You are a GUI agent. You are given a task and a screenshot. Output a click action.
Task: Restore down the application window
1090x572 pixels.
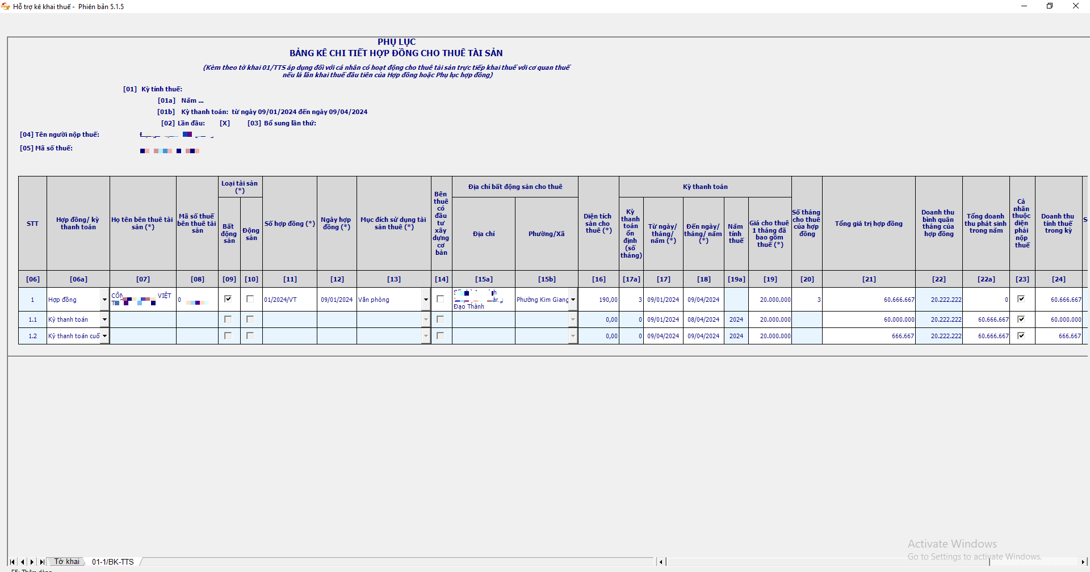point(1050,6)
